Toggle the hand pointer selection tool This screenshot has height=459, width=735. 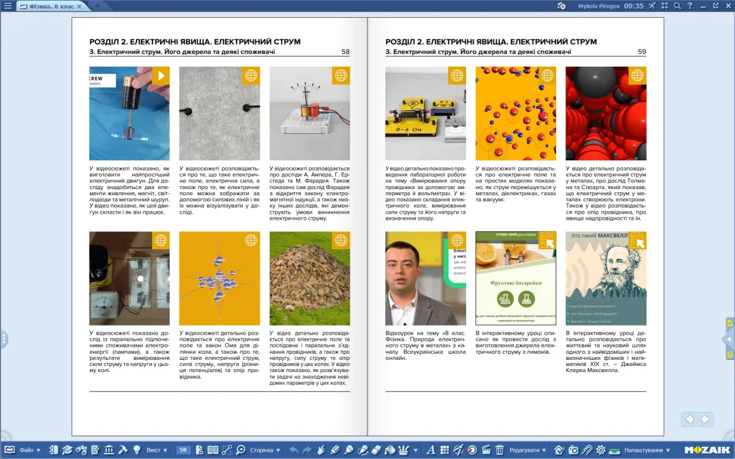coord(320,450)
